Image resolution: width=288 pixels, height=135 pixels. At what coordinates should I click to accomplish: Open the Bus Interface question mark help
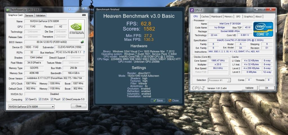click(84, 52)
